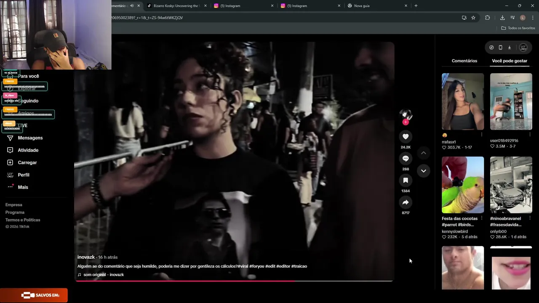Save the video with the bookmark icon

[x=406, y=180]
